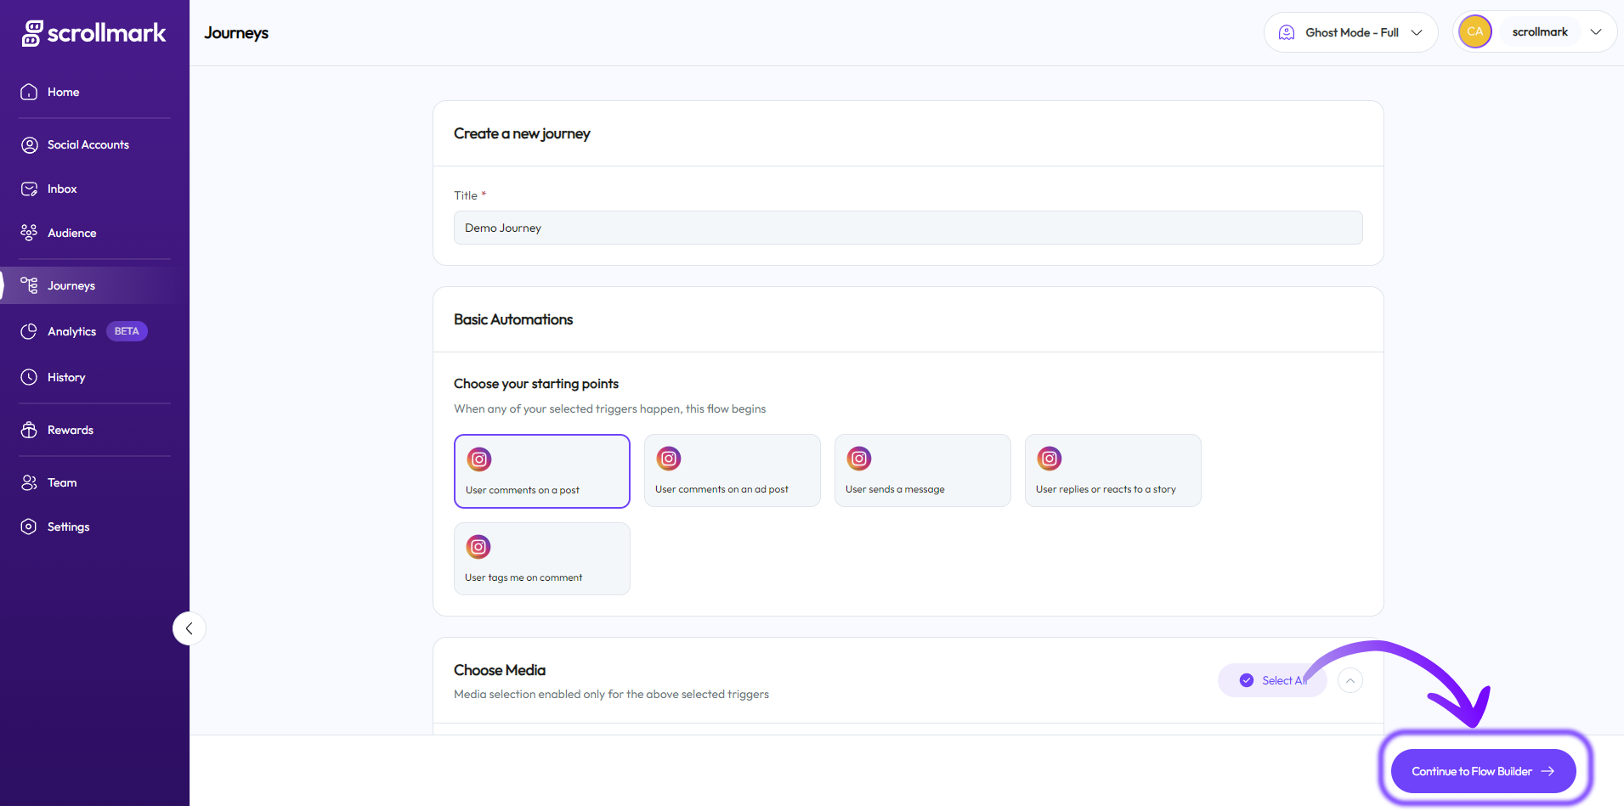
Task: Open Social Accounts in the sidebar
Action: (x=88, y=144)
